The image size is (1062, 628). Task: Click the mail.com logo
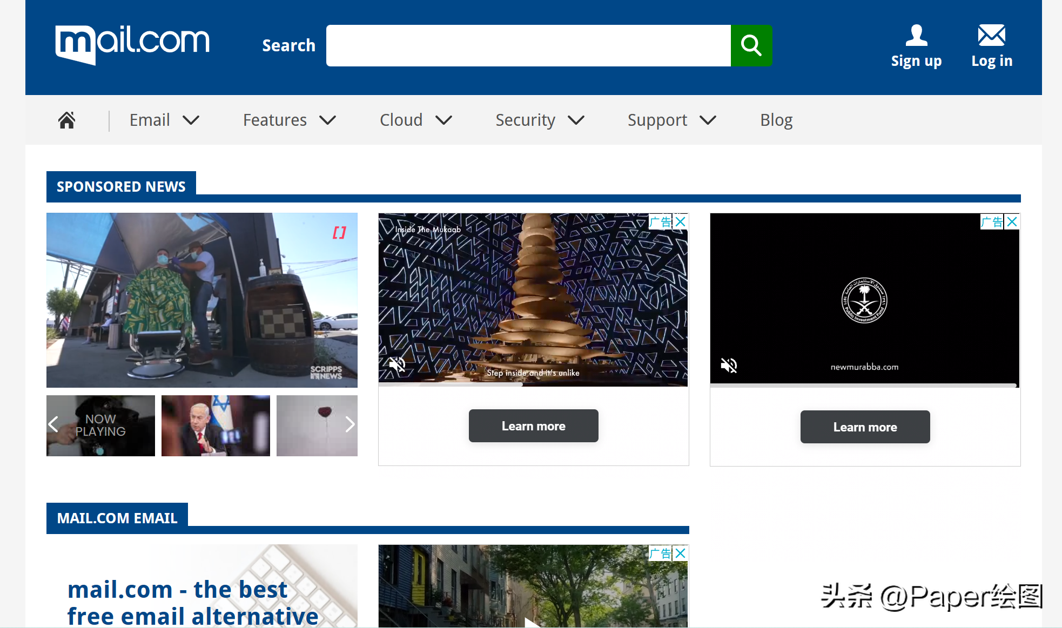point(132,44)
